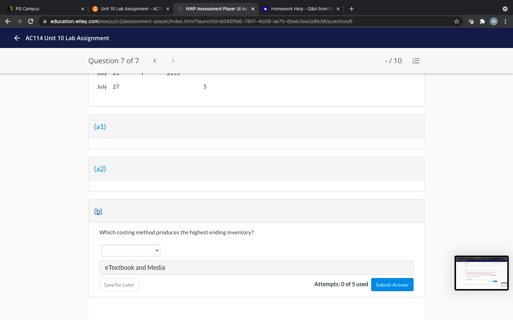Close the PG Campus tab
513x320 pixels.
tap(83, 9)
